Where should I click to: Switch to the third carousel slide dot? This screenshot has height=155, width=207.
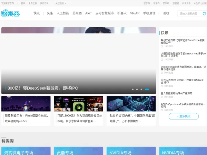point(141,90)
